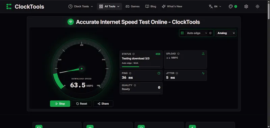Click the 63.5 MBPS download speed reading
Screen dimensions: 270x128
(82, 85)
